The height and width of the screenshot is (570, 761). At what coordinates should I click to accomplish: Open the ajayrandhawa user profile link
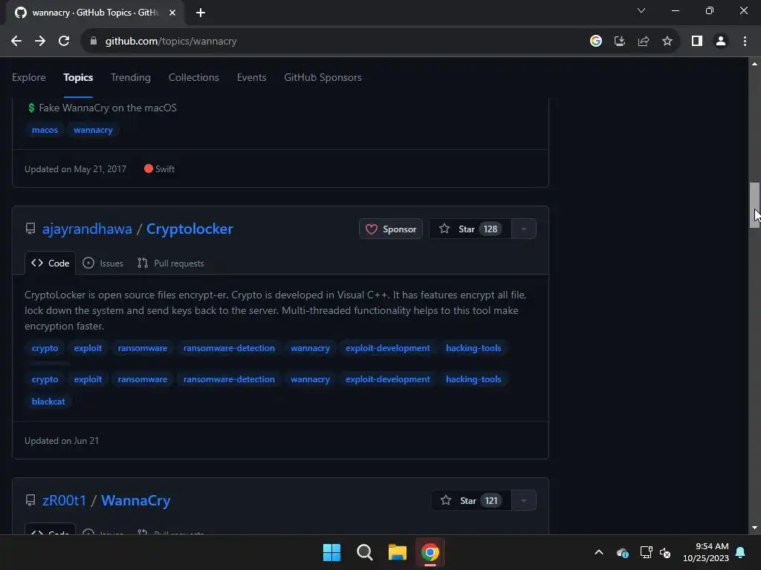click(87, 229)
